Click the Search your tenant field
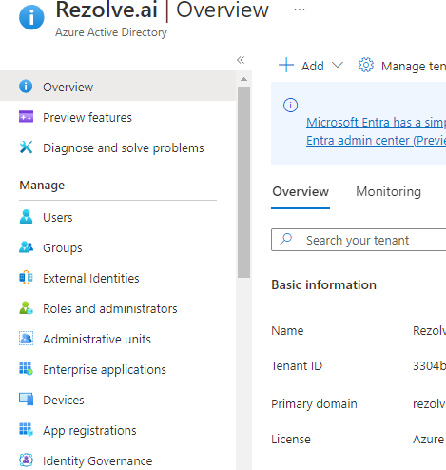This screenshot has height=470, width=446. (x=359, y=240)
